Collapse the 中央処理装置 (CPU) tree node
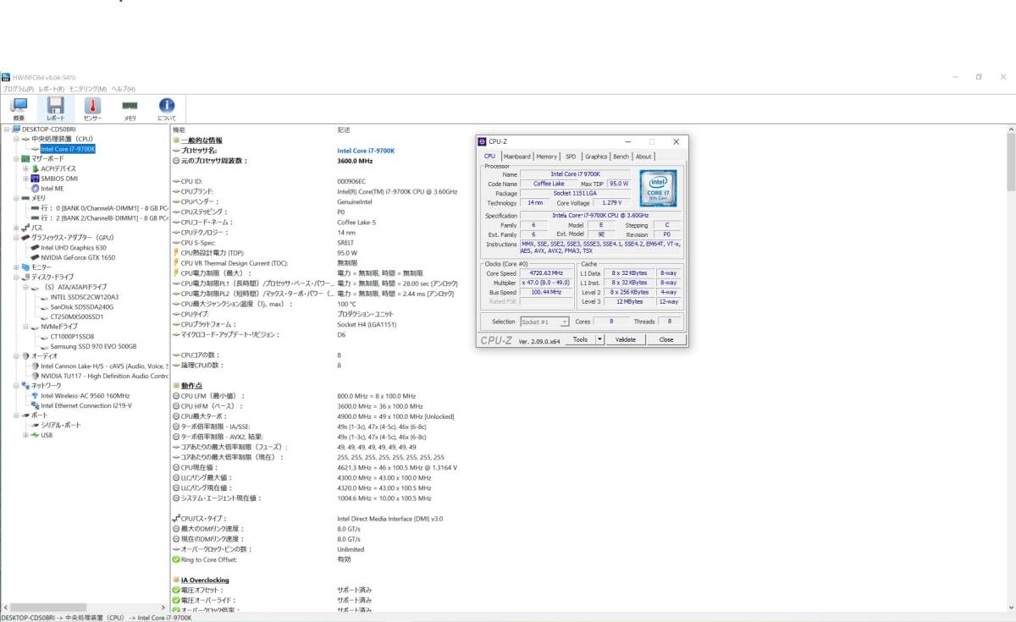 pyautogui.click(x=16, y=139)
